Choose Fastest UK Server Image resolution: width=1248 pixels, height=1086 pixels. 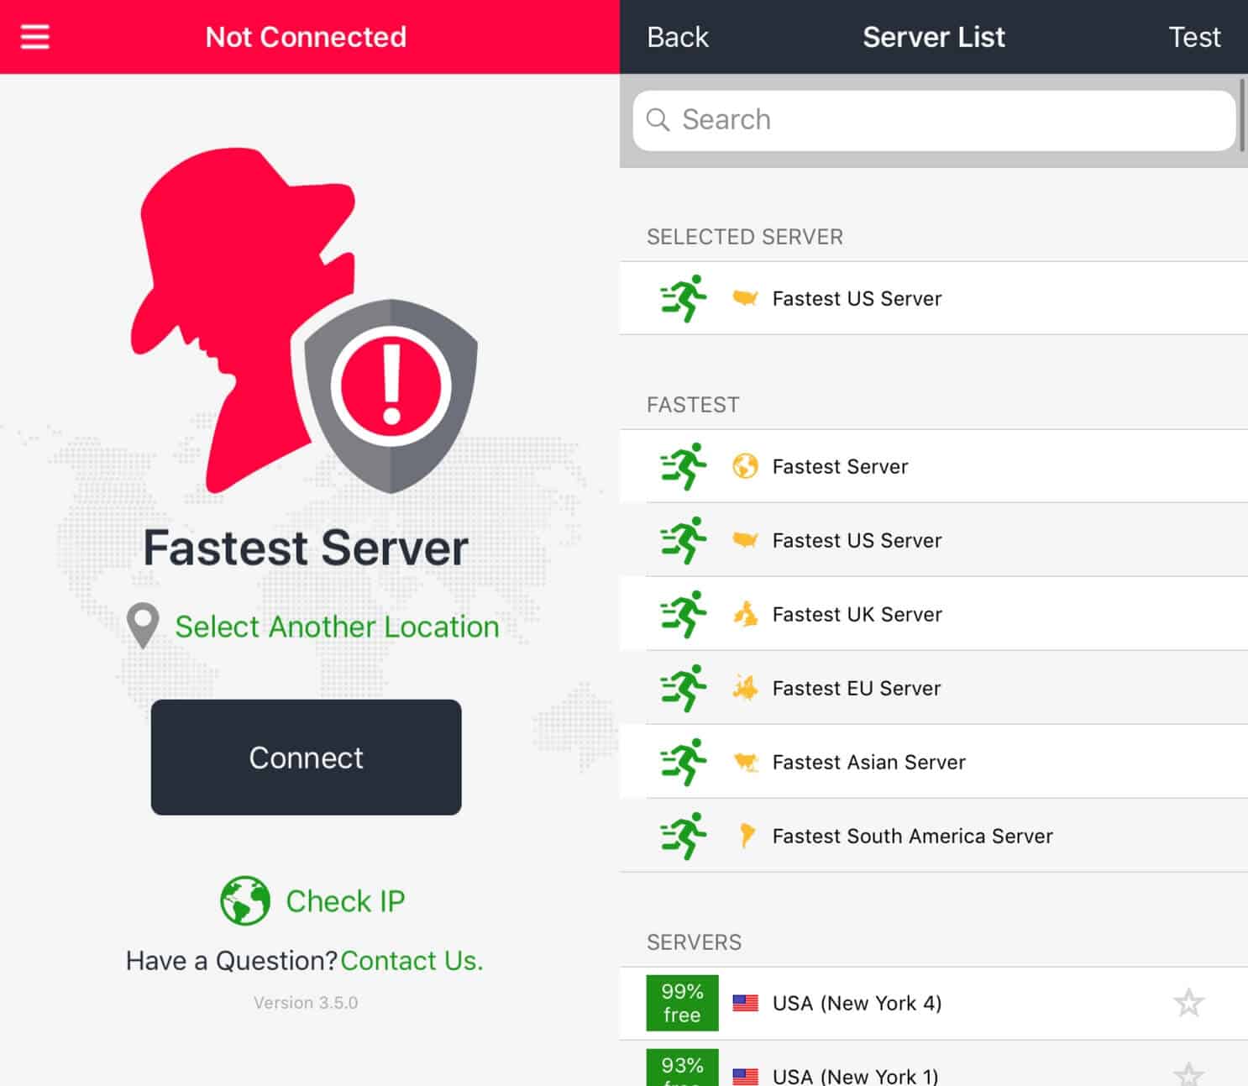tap(934, 614)
